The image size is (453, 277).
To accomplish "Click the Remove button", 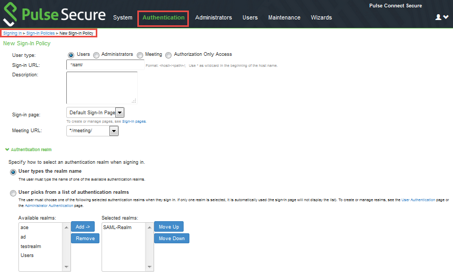I will click(x=85, y=238).
